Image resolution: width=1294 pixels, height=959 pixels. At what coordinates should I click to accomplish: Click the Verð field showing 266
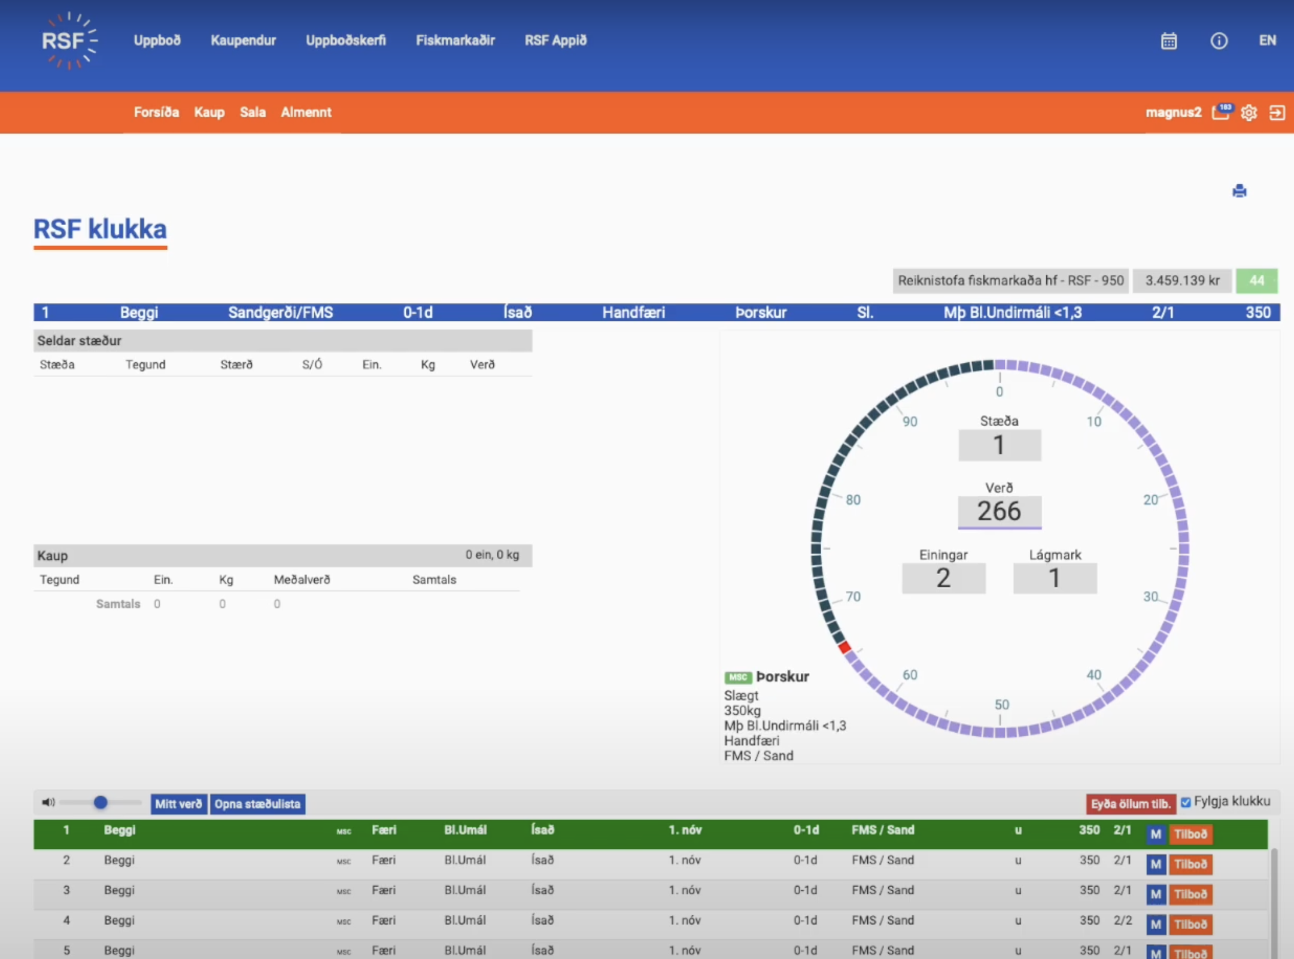tap(1000, 512)
